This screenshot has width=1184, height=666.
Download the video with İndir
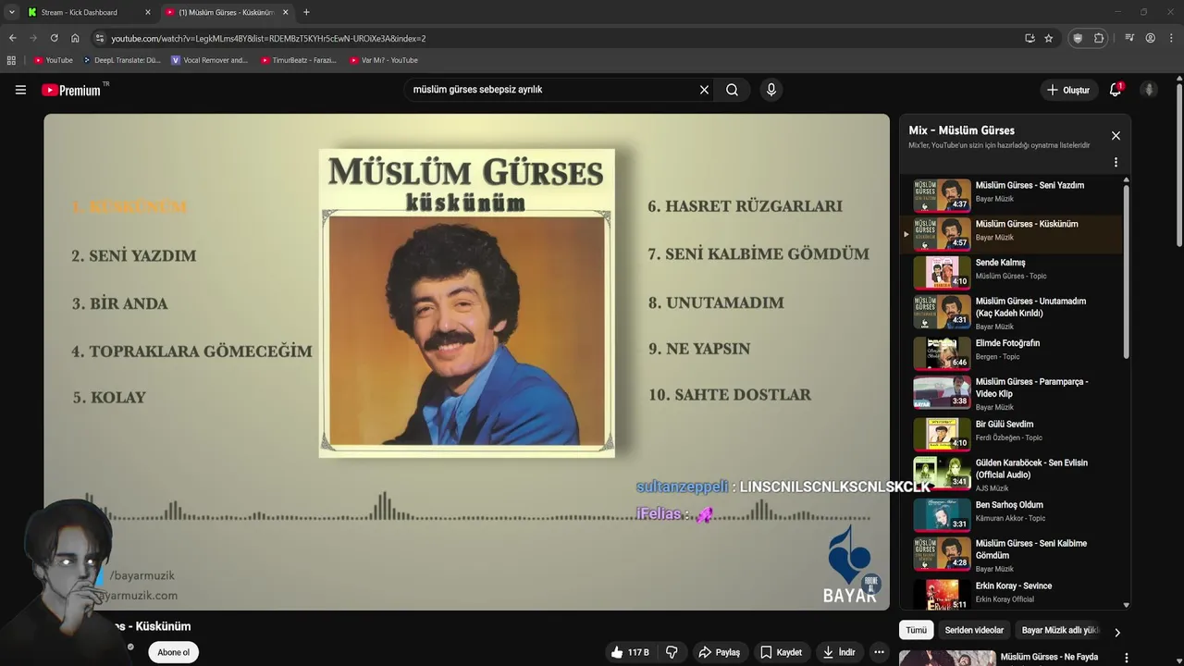point(839,652)
